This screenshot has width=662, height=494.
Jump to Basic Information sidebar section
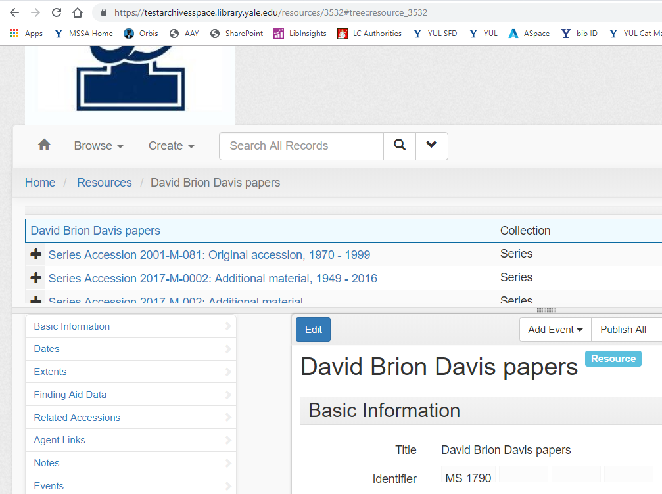pos(131,326)
